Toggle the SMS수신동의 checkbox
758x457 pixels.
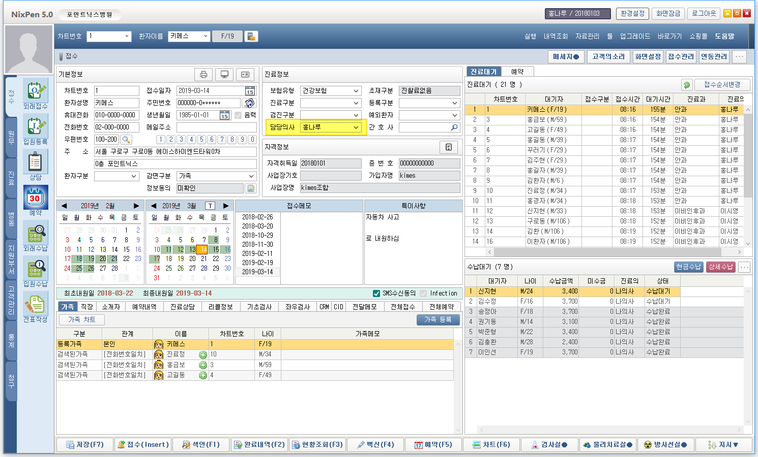coord(376,293)
